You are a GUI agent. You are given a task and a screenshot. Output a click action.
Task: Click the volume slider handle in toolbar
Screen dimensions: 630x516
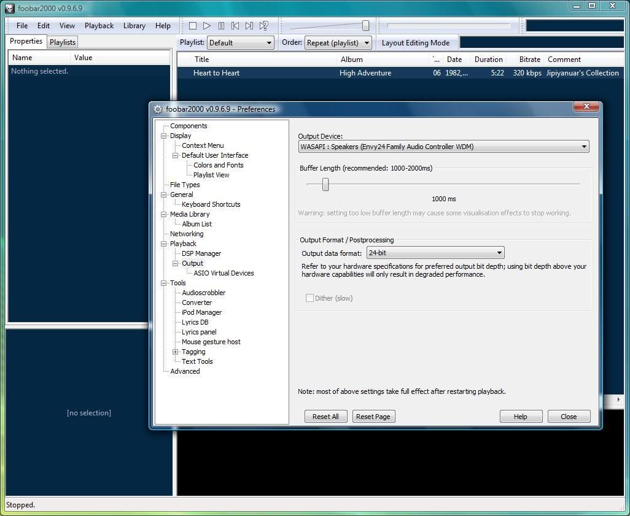coord(365,26)
